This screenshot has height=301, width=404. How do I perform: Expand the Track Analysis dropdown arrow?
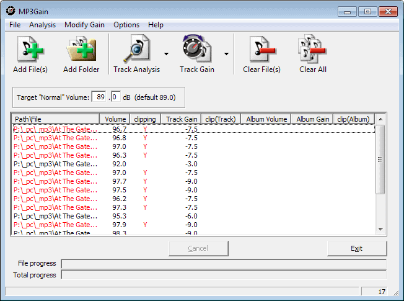tap(167, 54)
